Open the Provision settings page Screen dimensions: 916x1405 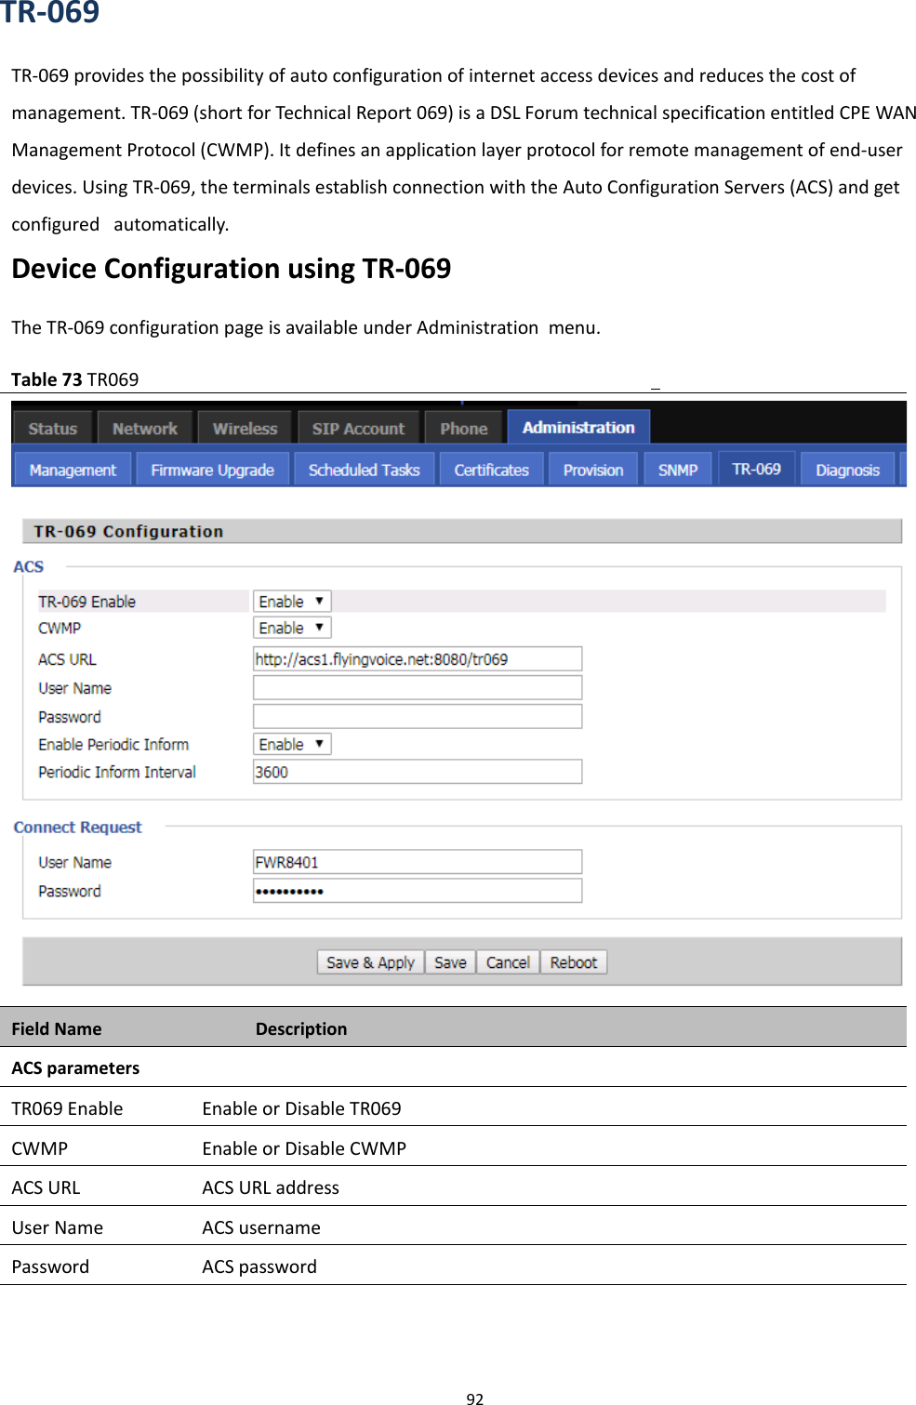click(592, 469)
